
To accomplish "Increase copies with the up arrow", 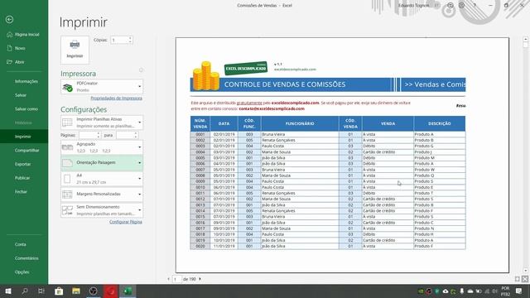I will [x=131, y=38].
